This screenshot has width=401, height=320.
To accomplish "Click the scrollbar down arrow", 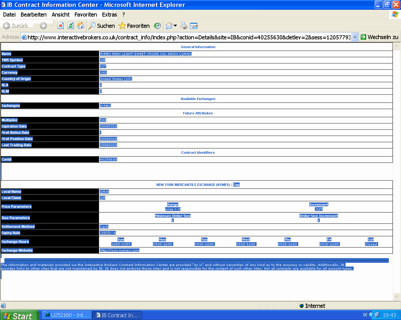I will tap(396, 297).
